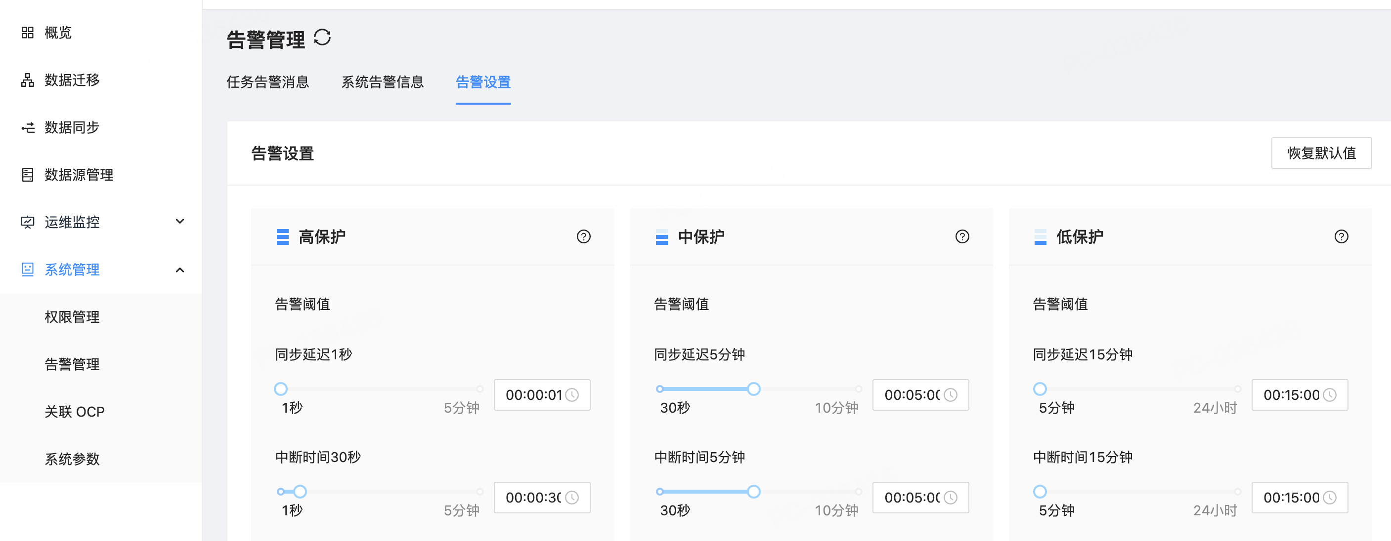Click the help icon on 中保护 card
This screenshot has width=1391, height=541.
[x=962, y=237]
